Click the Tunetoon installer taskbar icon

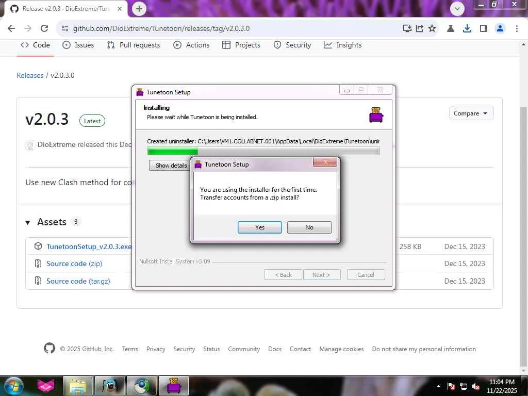[173, 386]
